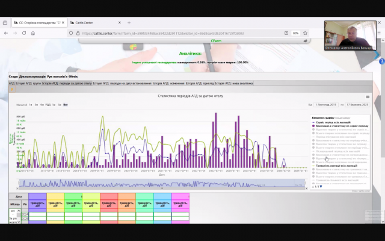Click navigator scrollbar left arrow
The image size is (385, 241).
coord(17,188)
